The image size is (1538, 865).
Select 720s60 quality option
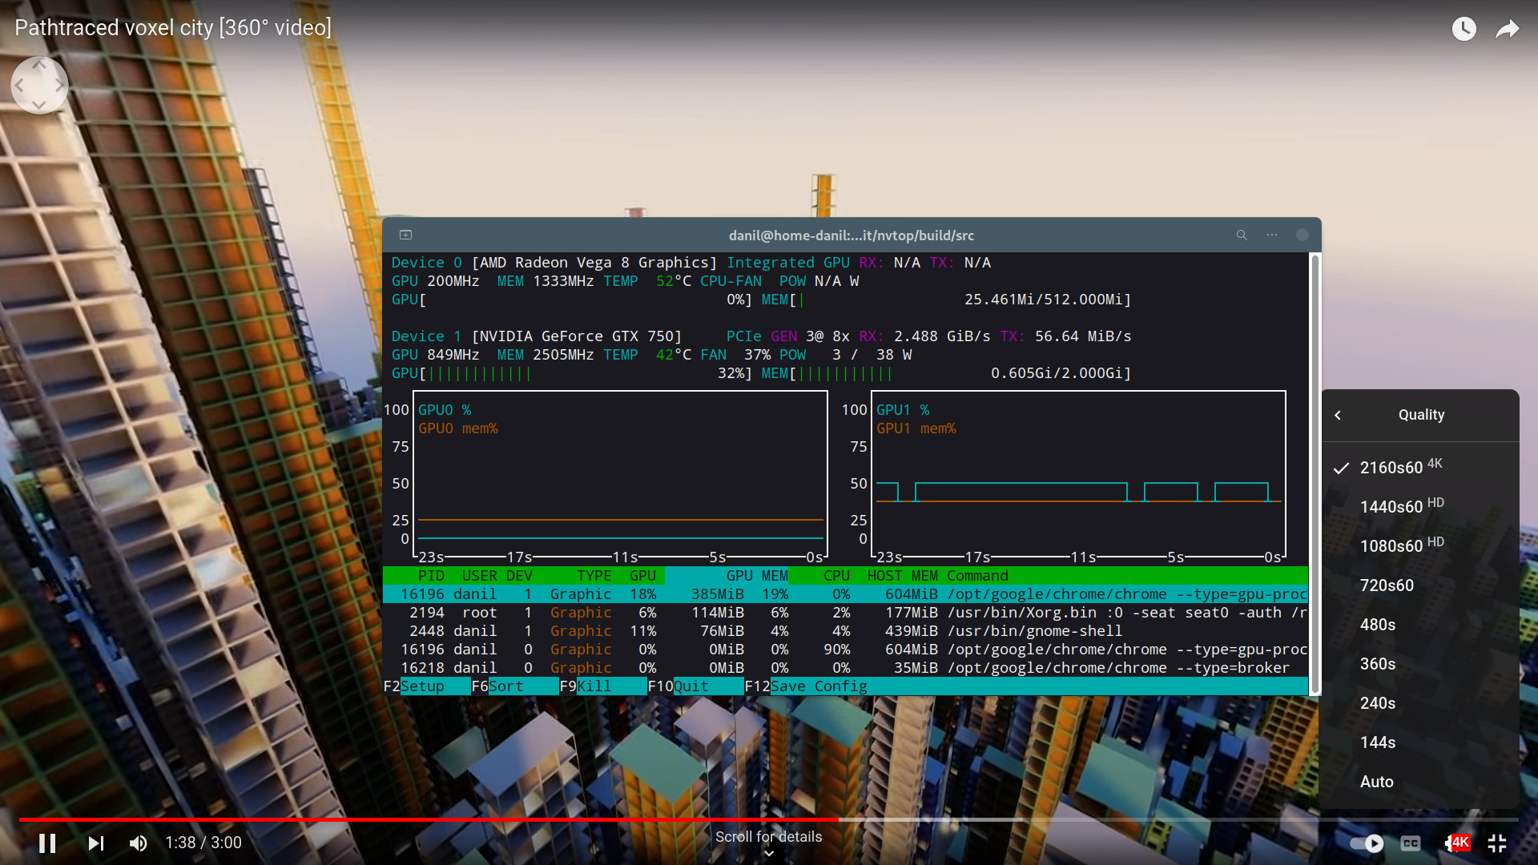(x=1388, y=585)
